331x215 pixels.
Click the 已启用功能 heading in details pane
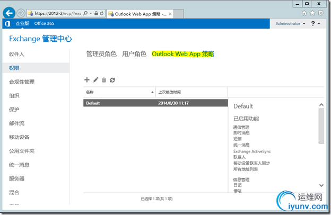pos(246,119)
